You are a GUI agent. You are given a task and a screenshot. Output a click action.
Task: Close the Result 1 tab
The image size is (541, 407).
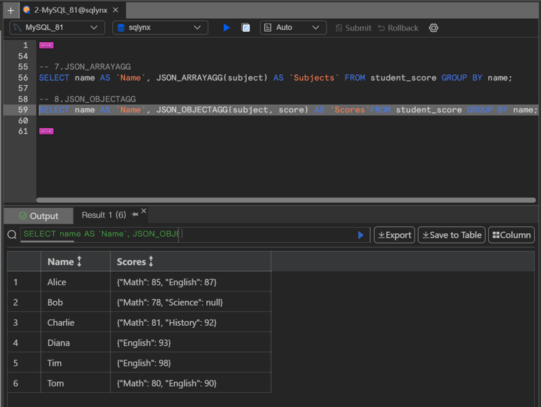(144, 211)
